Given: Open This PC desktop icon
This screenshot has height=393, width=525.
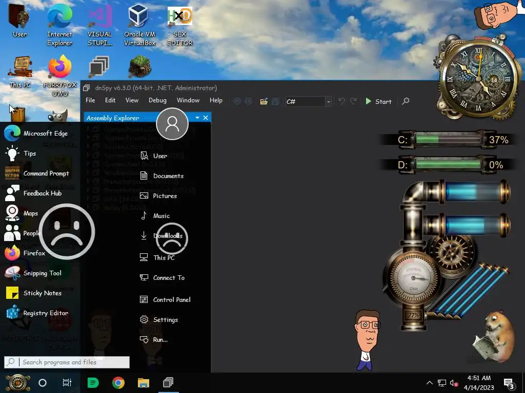Looking at the screenshot, I should [x=21, y=71].
